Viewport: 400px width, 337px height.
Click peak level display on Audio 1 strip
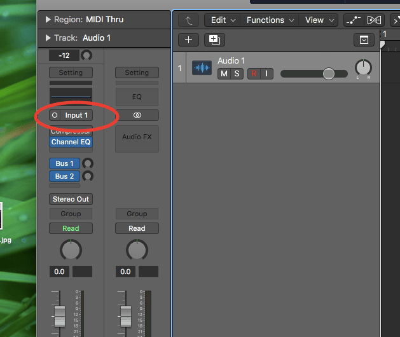[83, 272]
